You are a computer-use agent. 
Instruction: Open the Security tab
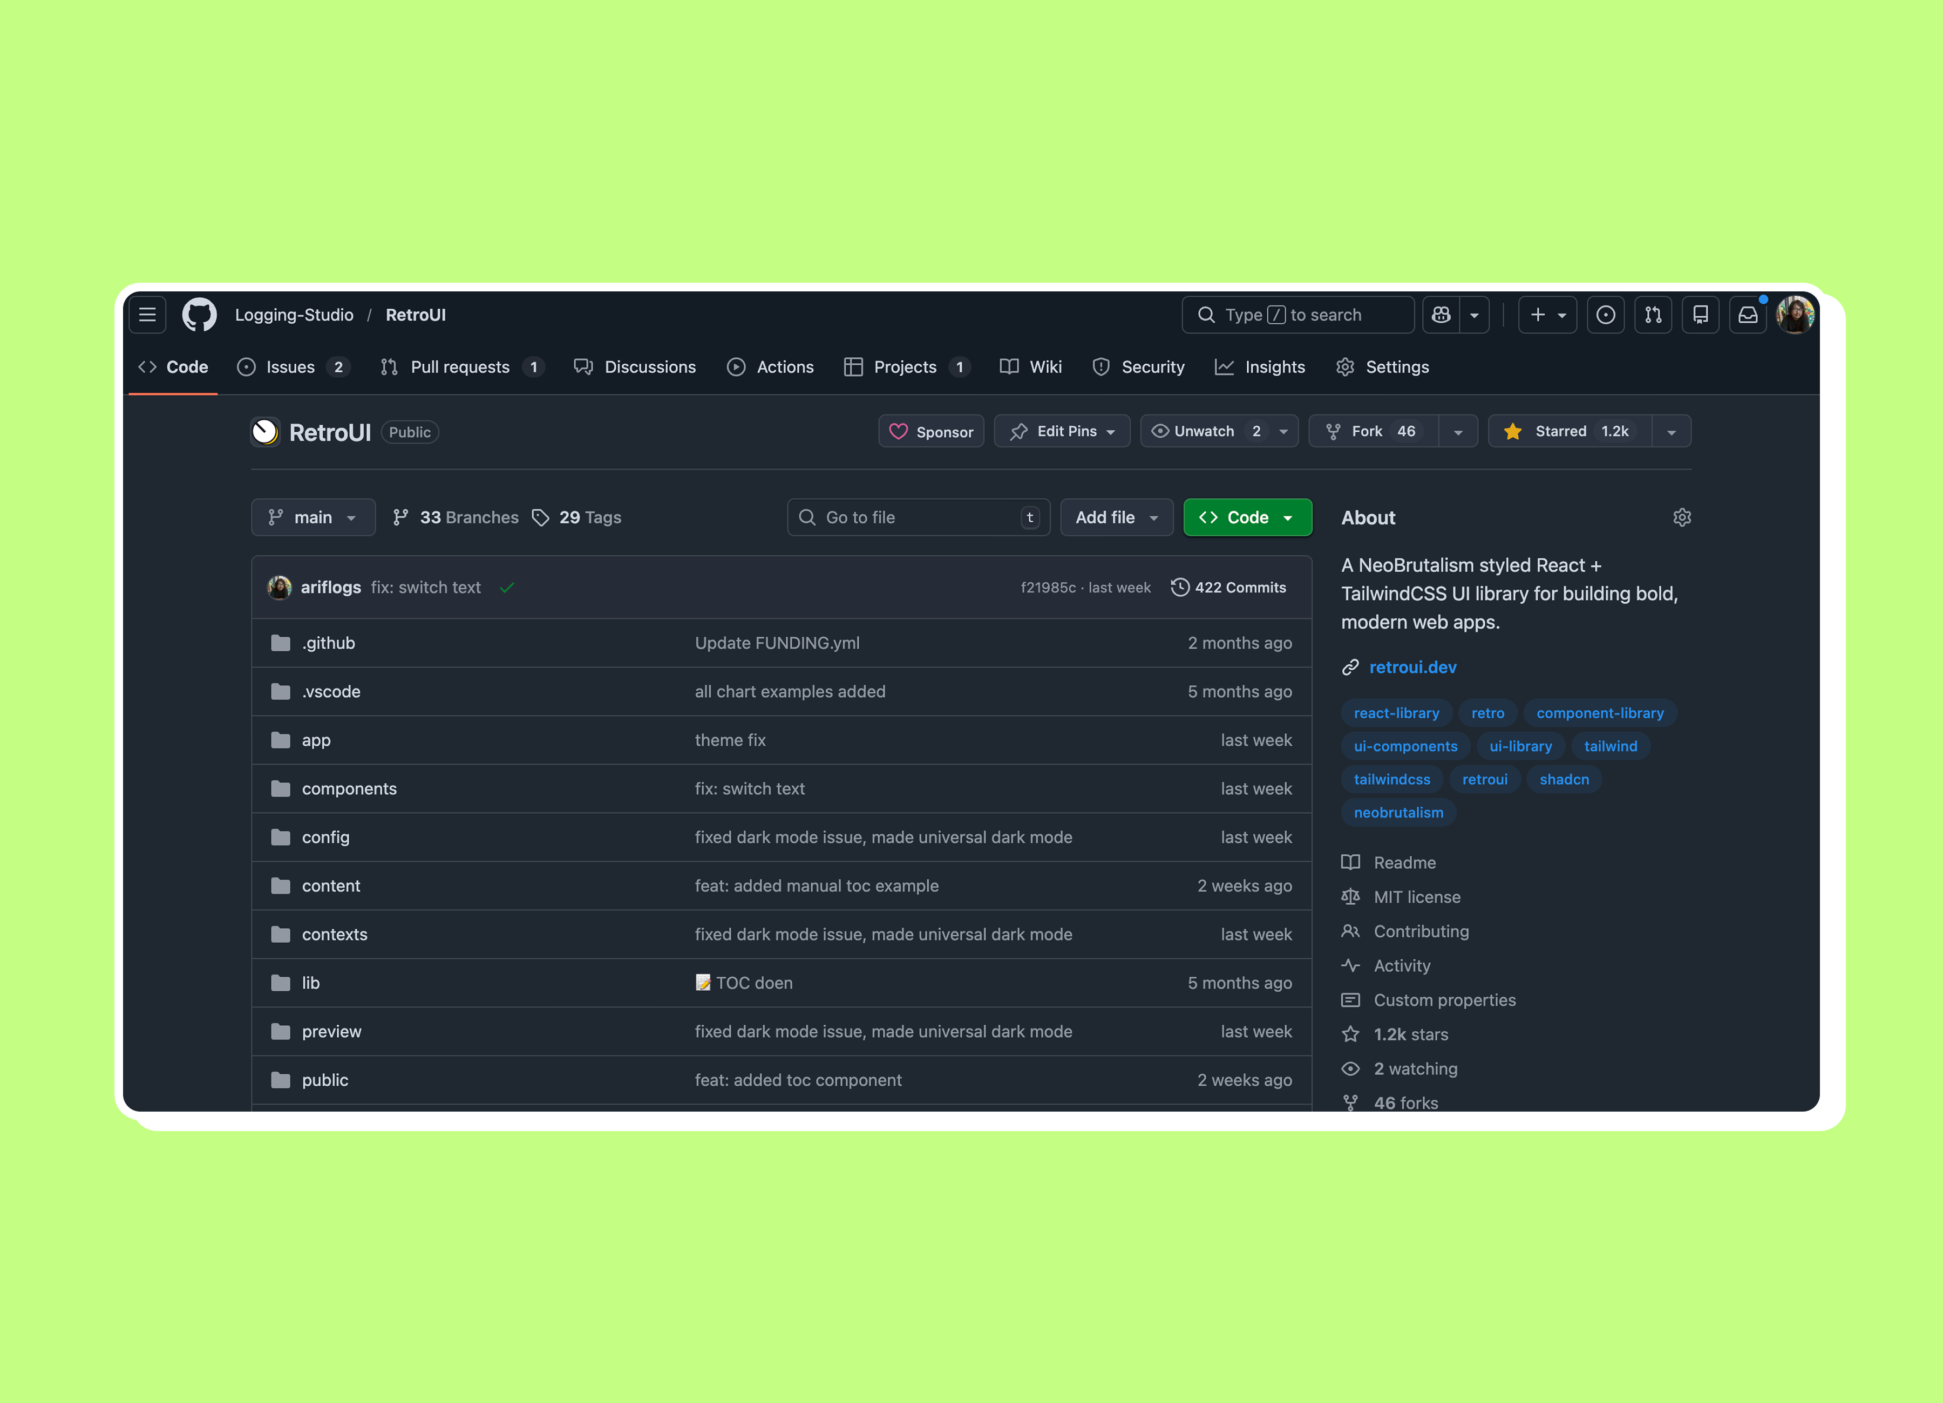pyautogui.click(x=1139, y=366)
